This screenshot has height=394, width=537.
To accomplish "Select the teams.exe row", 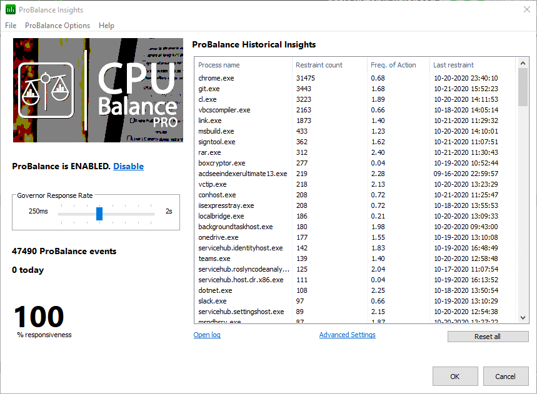I will click(x=356, y=259).
